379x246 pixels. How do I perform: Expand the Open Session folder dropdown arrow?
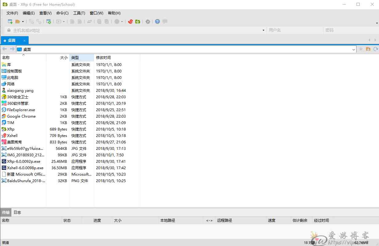click(23, 21)
